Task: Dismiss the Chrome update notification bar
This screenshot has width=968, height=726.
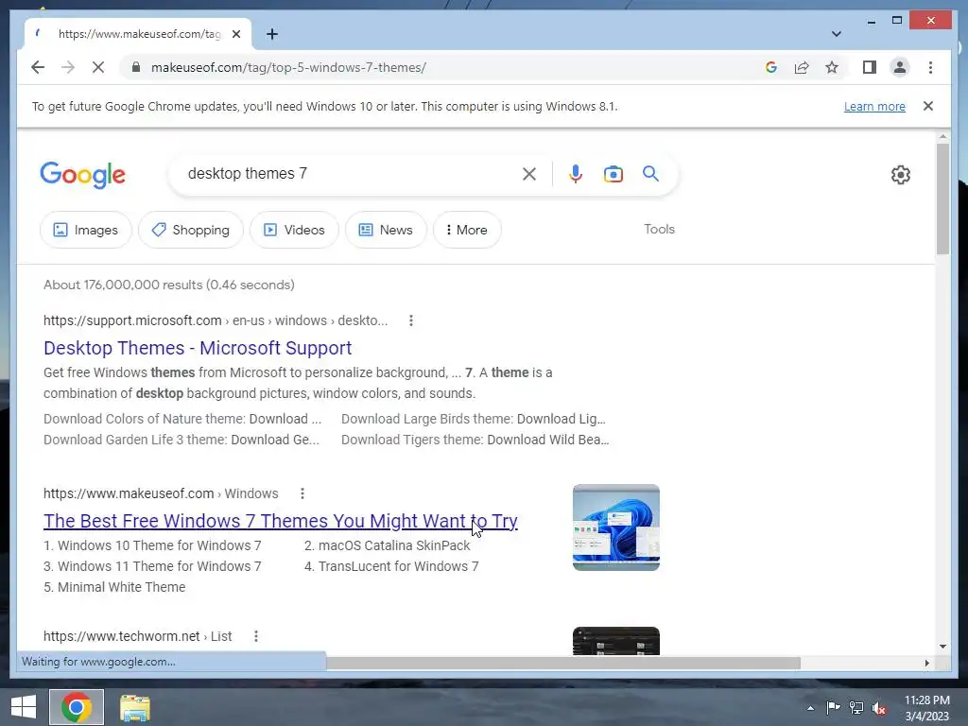Action: [x=928, y=106]
